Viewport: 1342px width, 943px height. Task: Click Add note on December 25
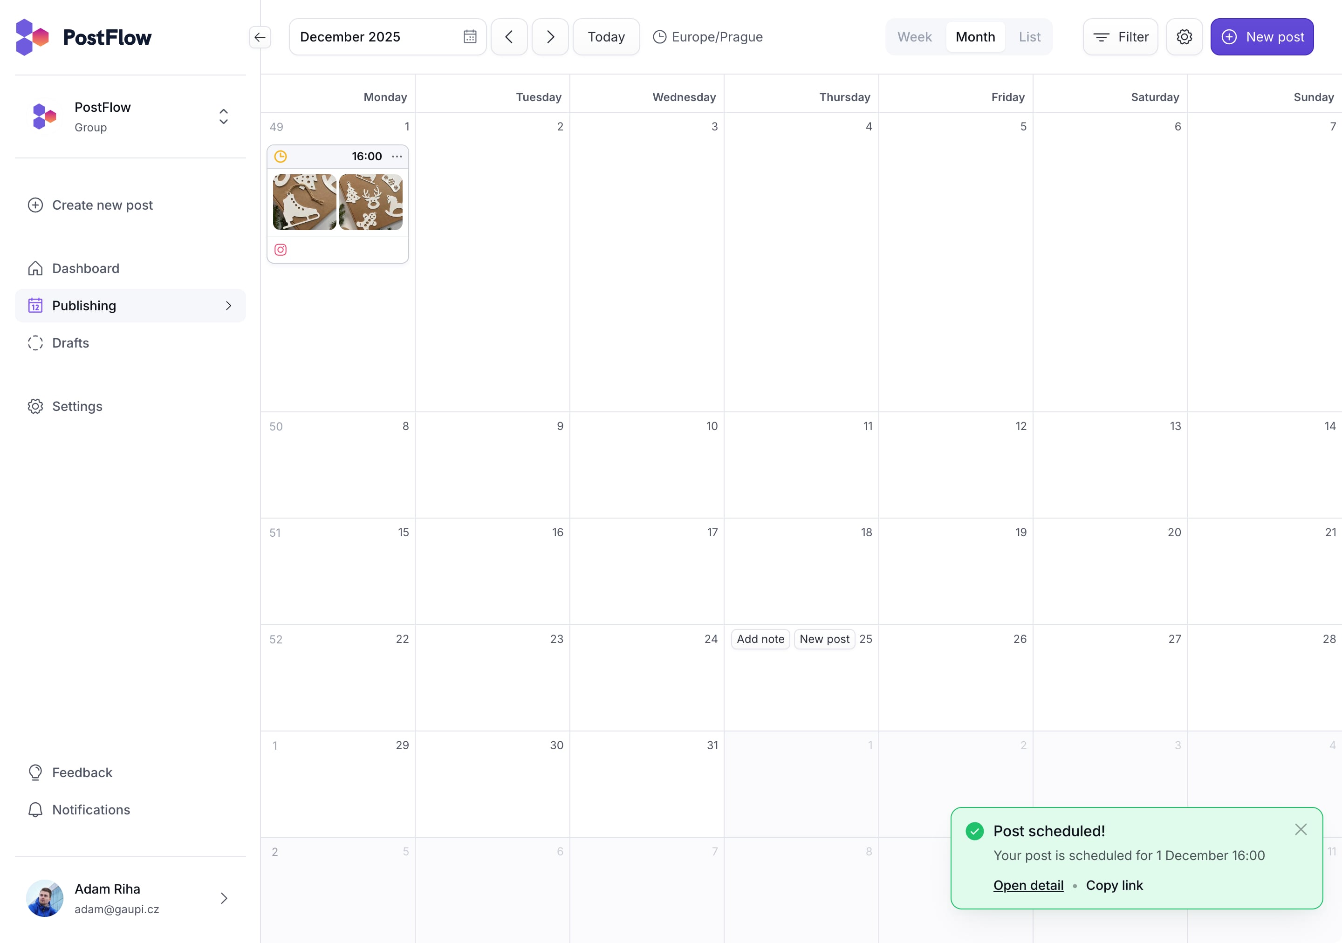click(759, 639)
